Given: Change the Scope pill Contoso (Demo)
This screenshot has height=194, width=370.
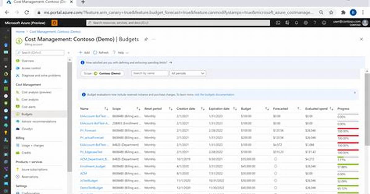Looking at the screenshot, I should 102,73.
